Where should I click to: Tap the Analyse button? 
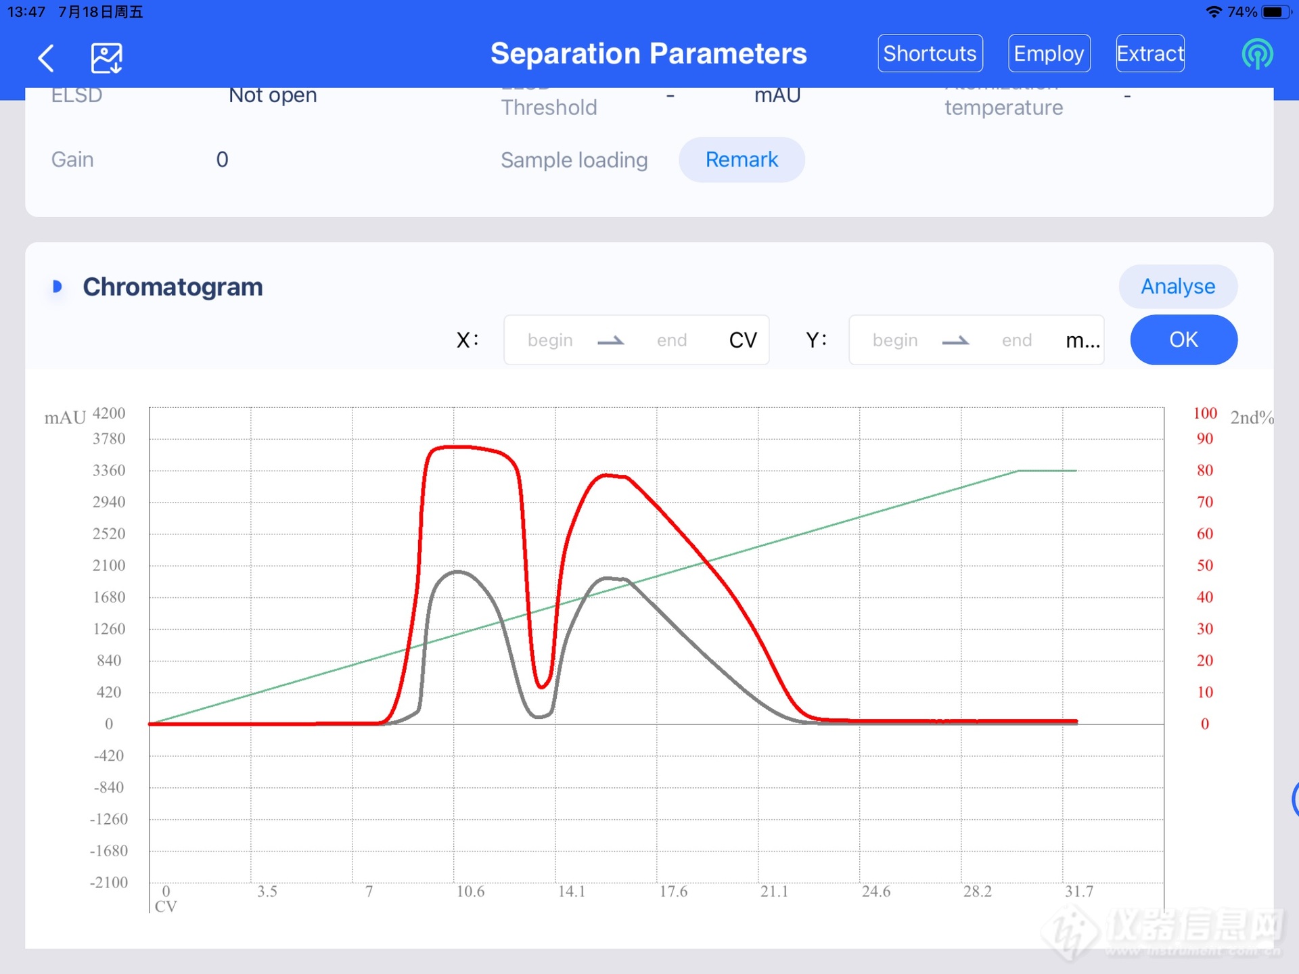(1178, 286)
